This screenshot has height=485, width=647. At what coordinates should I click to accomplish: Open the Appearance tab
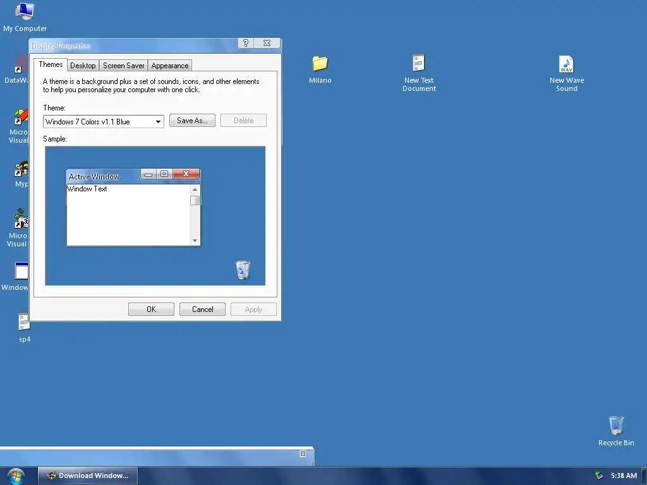pos(169,66)
